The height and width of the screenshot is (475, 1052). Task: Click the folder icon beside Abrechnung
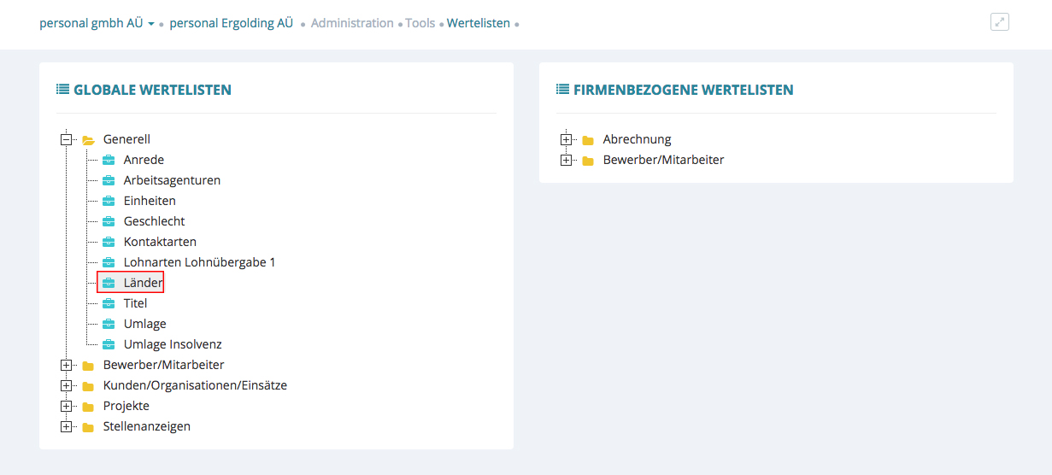click(x=587, y=140)
